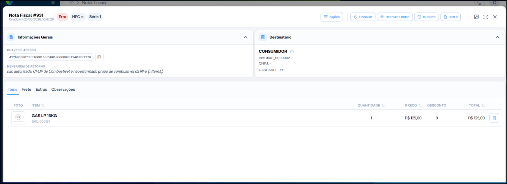The image size is (507, 184).
Task: Go to the home breadcrumb icon
Action: click(72, 3)
